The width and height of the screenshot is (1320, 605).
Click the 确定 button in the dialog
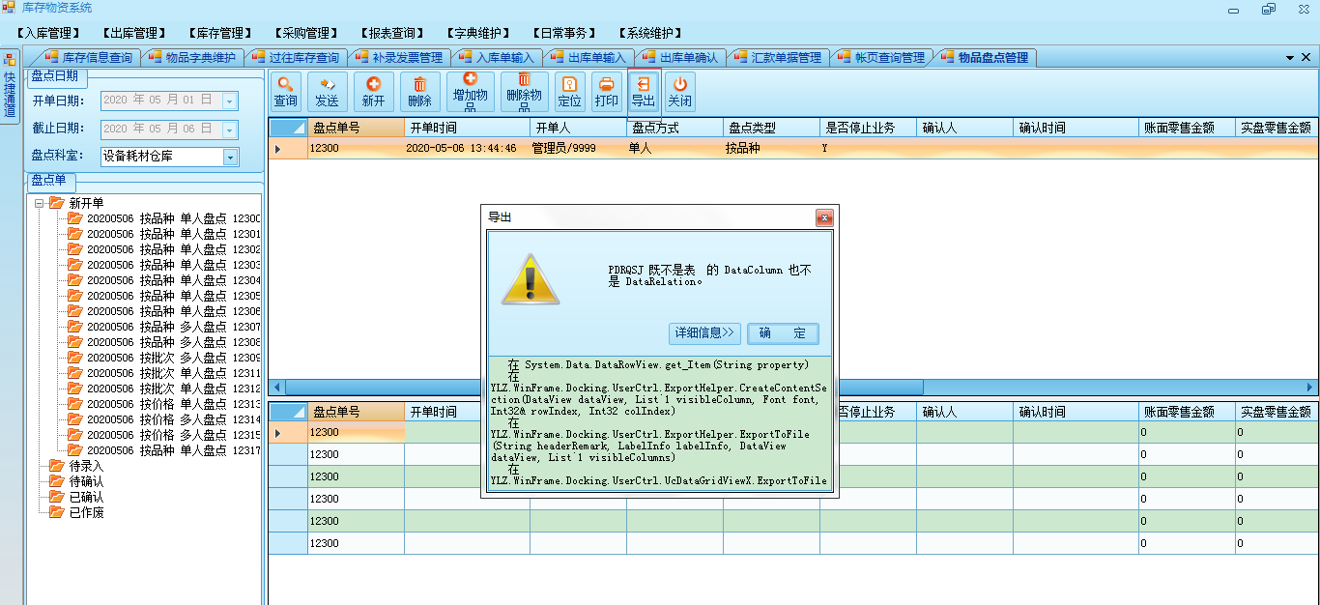(783, 333)
